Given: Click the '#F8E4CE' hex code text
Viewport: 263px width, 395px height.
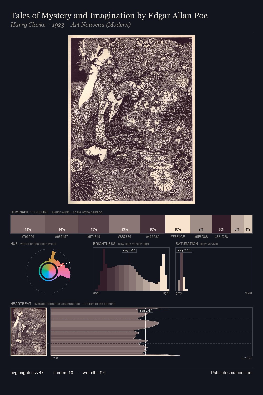Looking at the screenshot, I should [178, 236].
